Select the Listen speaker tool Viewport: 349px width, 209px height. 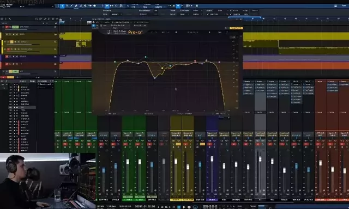coord(95,6)
